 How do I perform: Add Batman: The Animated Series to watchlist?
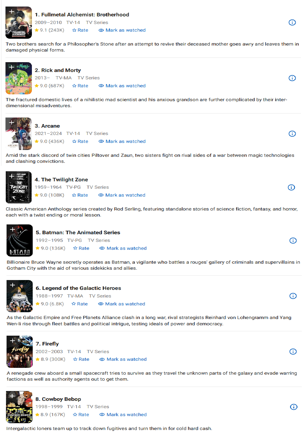[x=13, y=229]
